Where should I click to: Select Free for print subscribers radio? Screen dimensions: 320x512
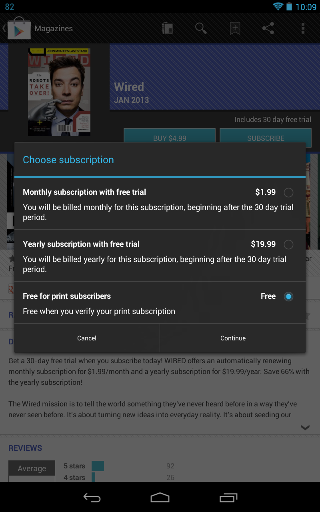[288, 296]
